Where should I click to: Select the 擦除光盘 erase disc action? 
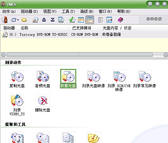[x=43, y=103]
